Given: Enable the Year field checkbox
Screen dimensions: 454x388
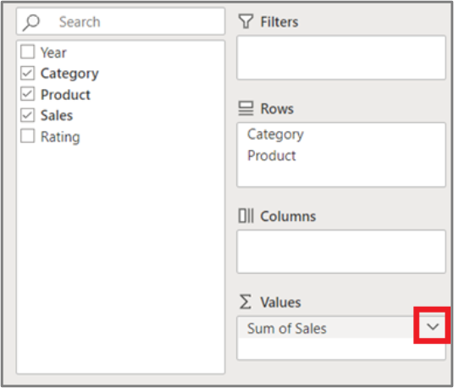Looking at the screenshot, I should coord(27,52).
